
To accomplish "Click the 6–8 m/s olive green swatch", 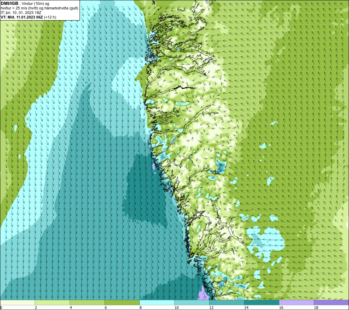I will [x=122, y=302].
